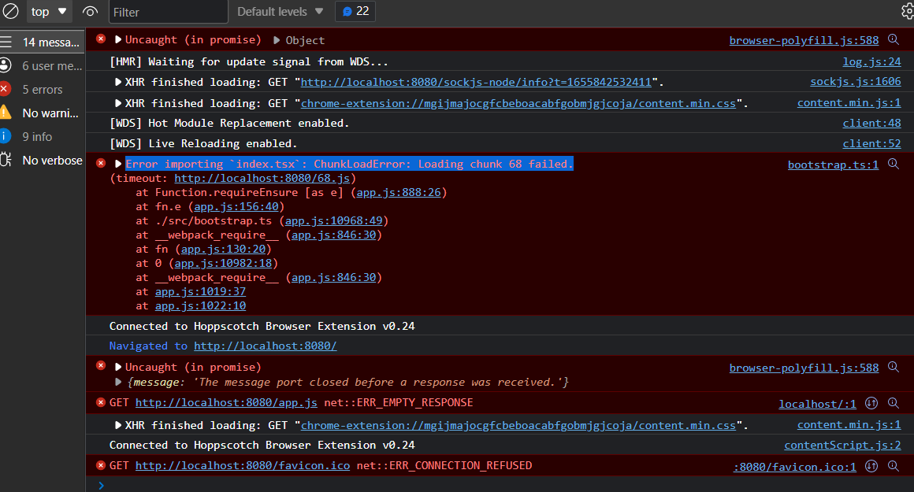Click the eye icon to create live expression
This screenshot has width=914, height=492.
(90, 12)
